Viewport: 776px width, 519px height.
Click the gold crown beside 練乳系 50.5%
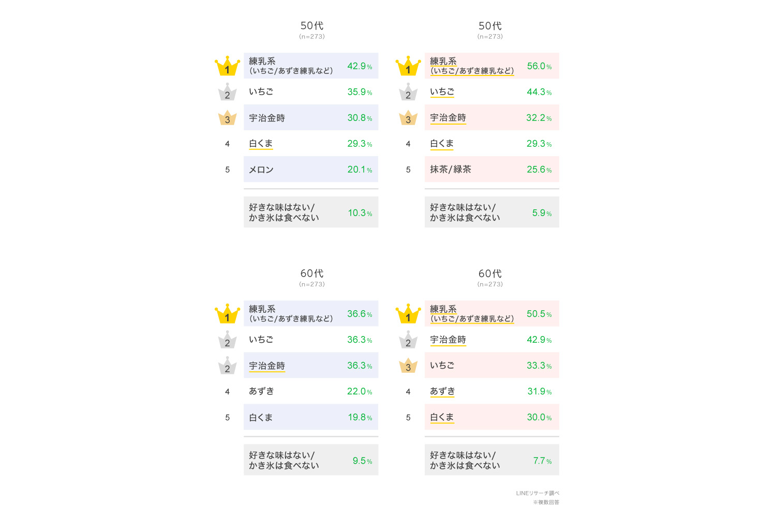tap(408, 314)
